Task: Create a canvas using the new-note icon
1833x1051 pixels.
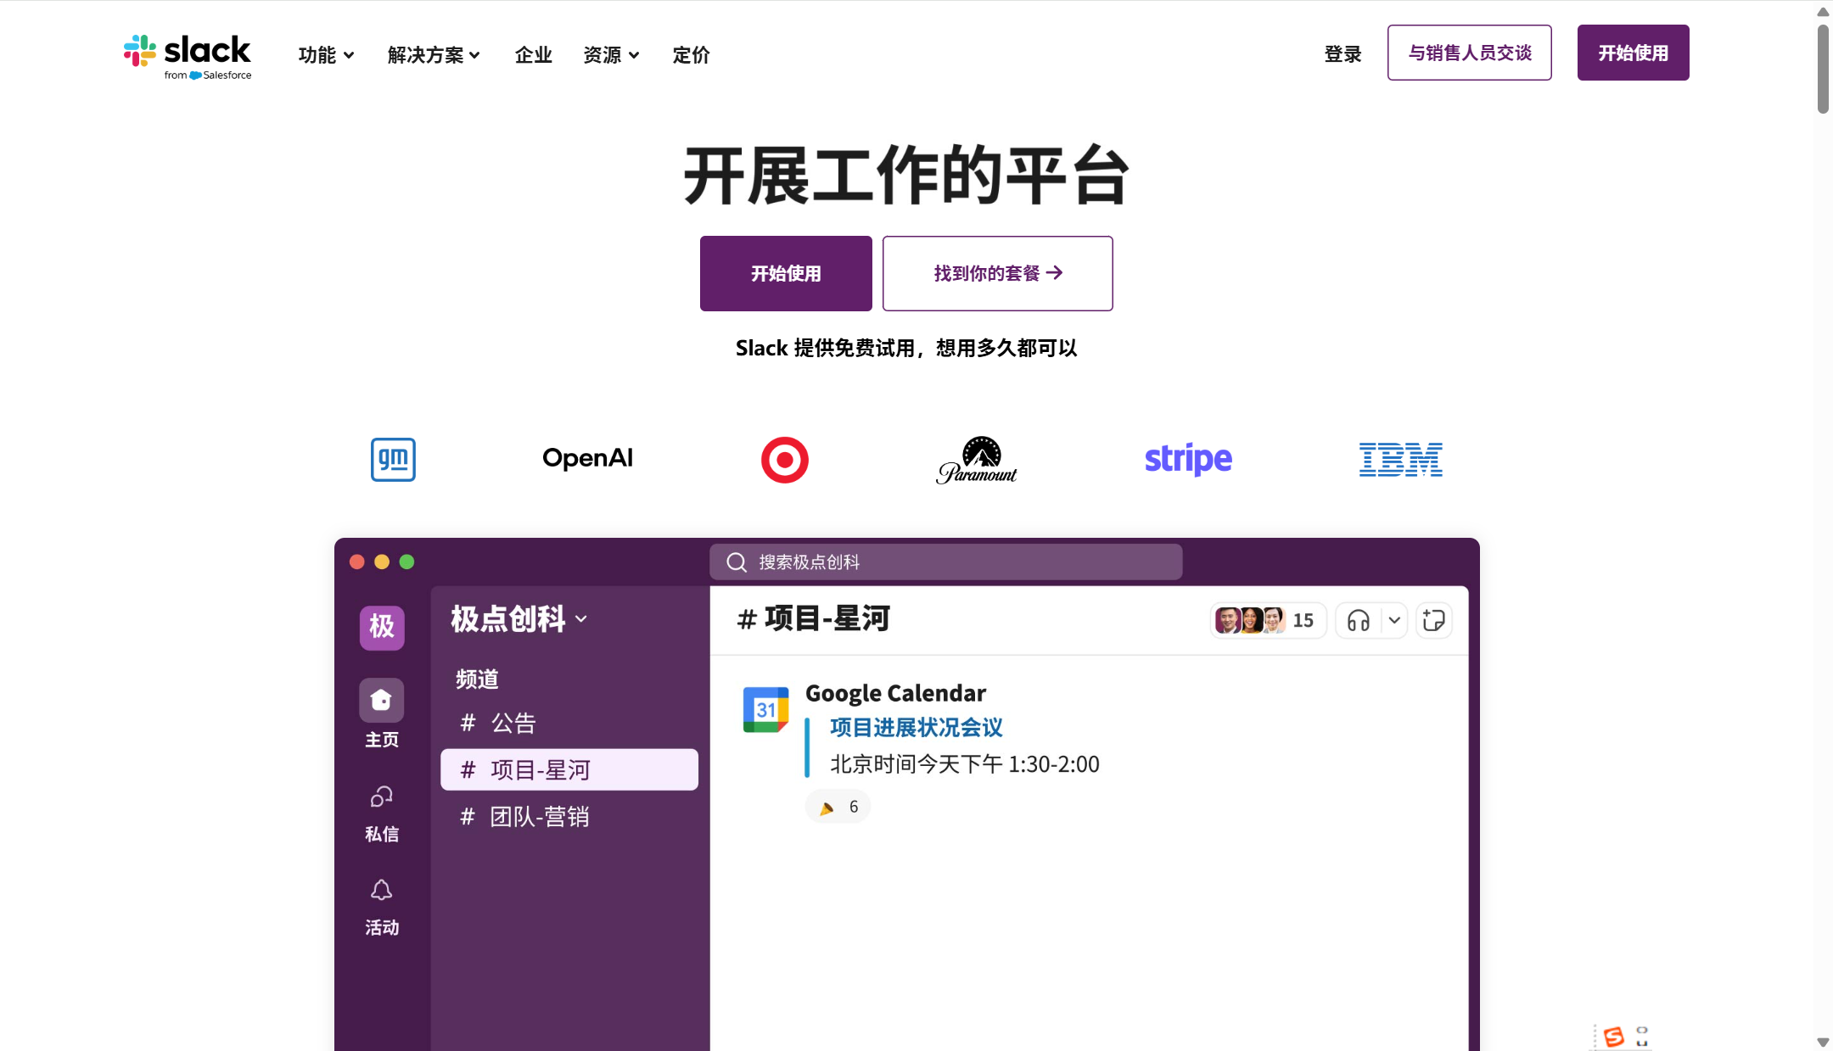Action: point(1433,620)
